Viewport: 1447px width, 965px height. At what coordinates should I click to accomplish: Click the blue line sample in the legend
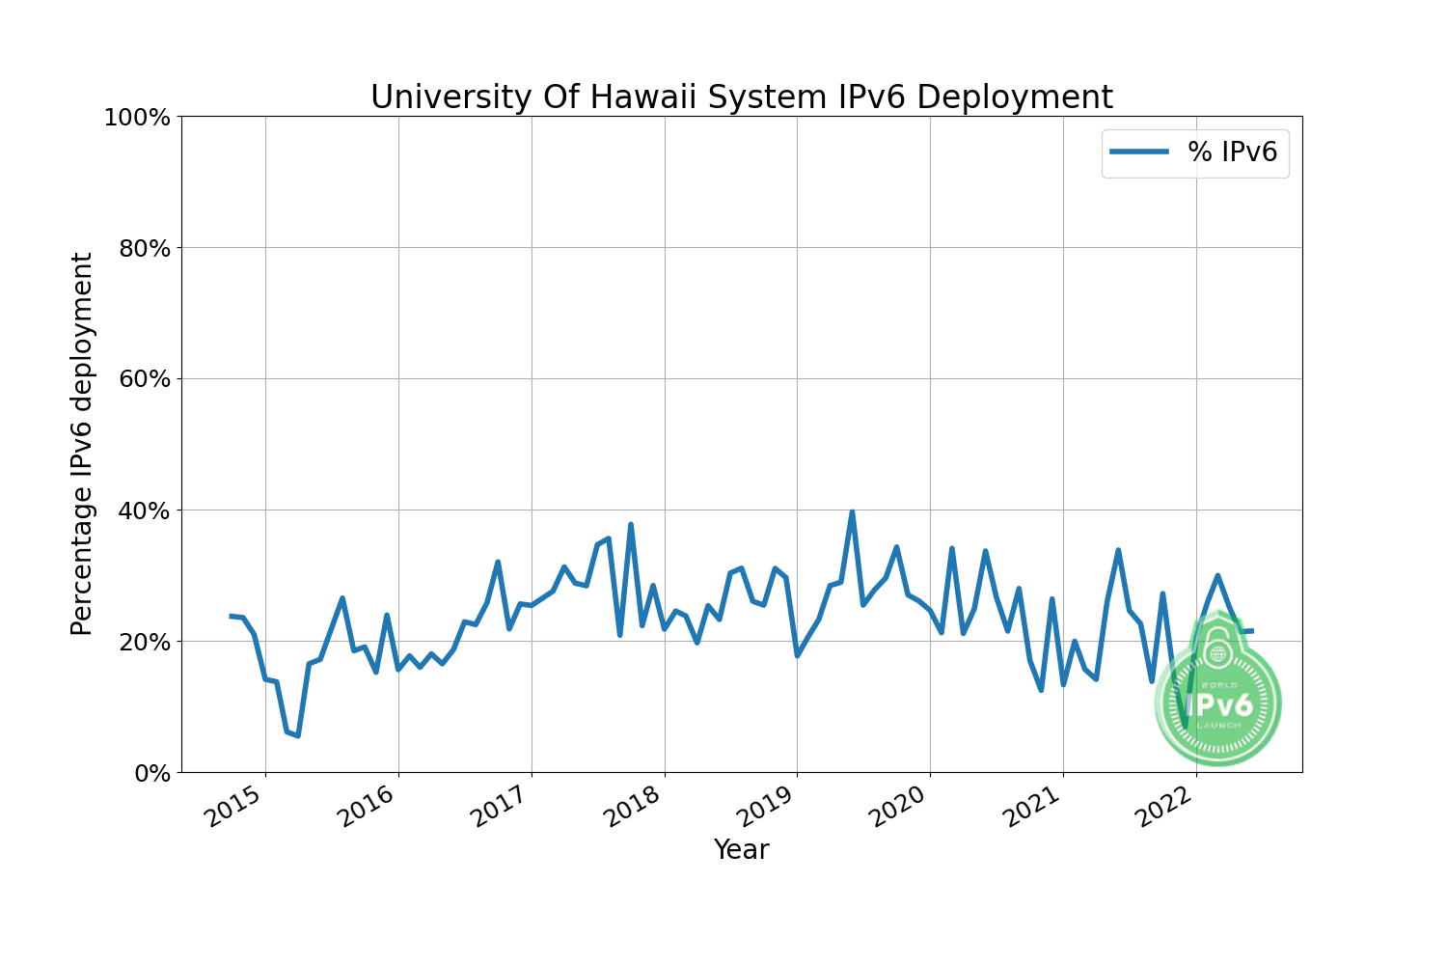(x=1139, y=152)
